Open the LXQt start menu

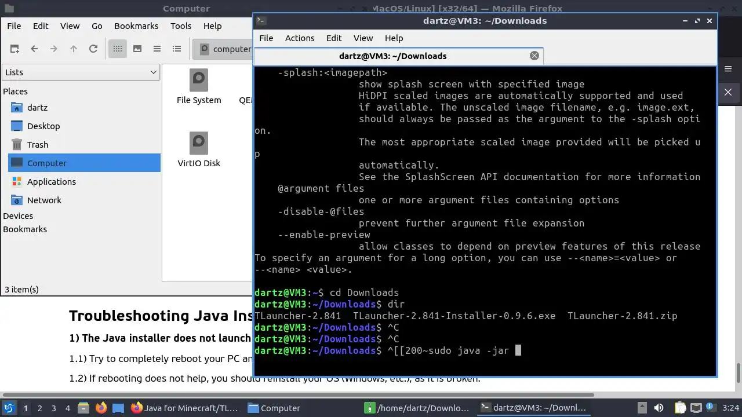9,408
